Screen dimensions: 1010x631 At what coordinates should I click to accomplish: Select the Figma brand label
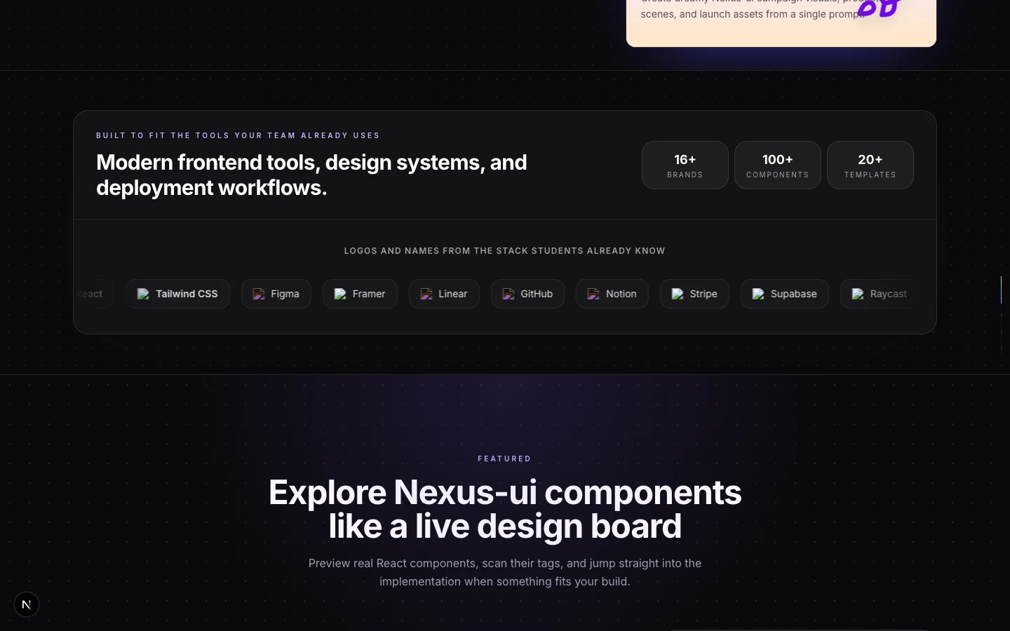pos(285,294)
